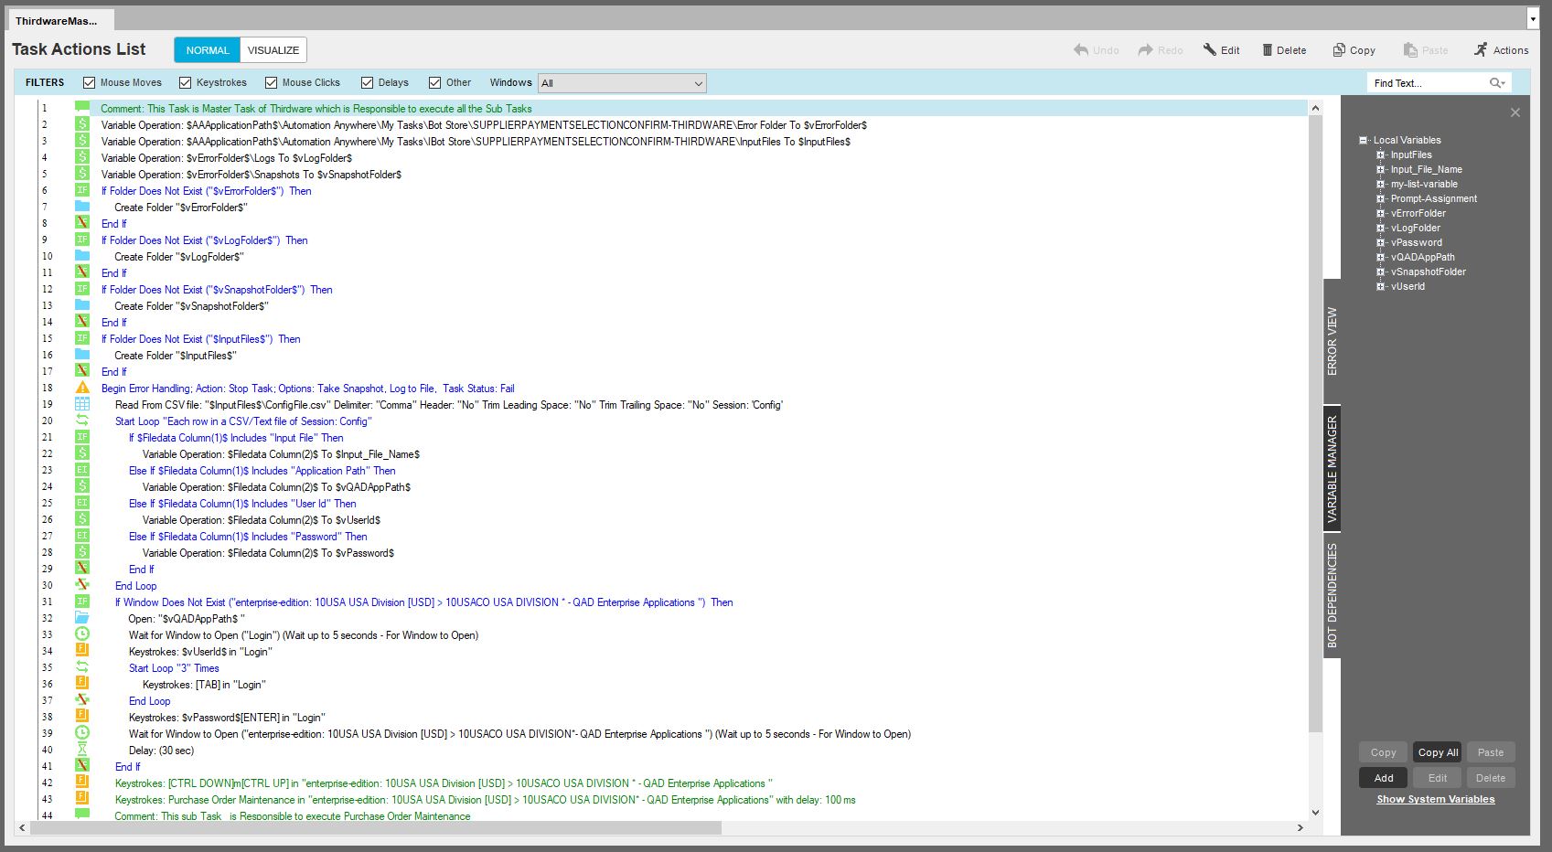Screen dimensions: 1552x852
Task: Click the Show System Variables link
Action: tap(1436, 800)
